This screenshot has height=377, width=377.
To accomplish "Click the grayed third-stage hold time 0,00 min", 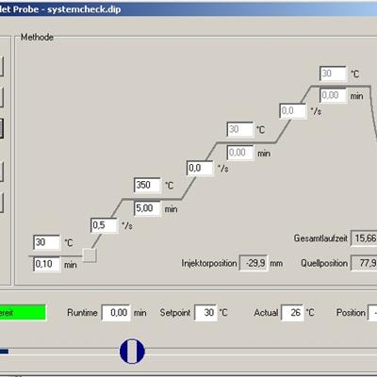I will [239, 153].
